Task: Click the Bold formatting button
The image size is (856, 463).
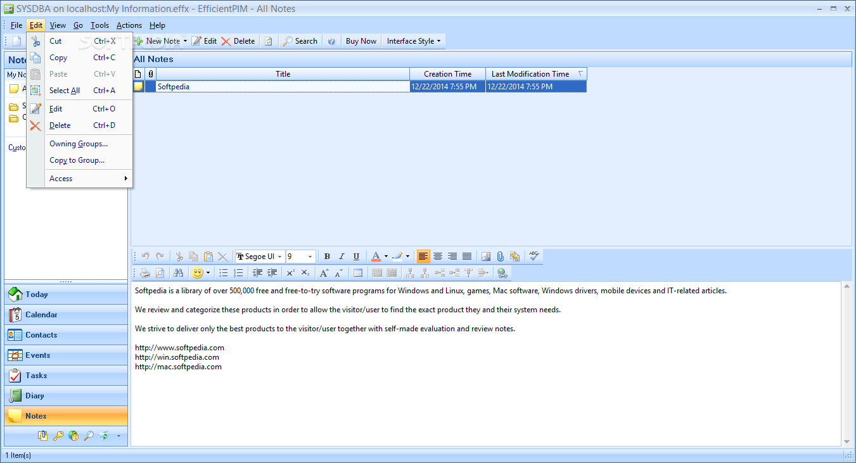Action: click(x=327, y=257)
